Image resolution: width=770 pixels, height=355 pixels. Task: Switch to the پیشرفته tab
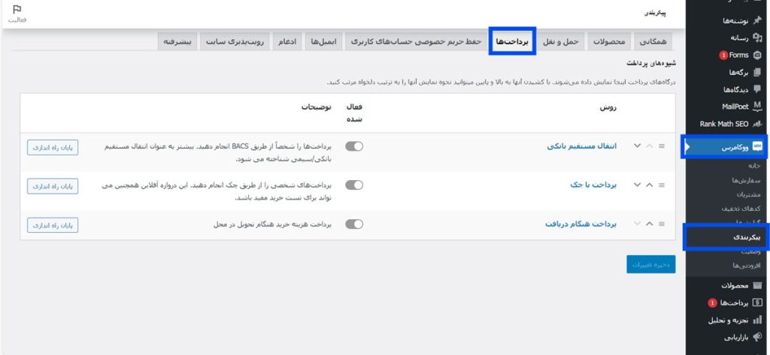tap(177, 42)
